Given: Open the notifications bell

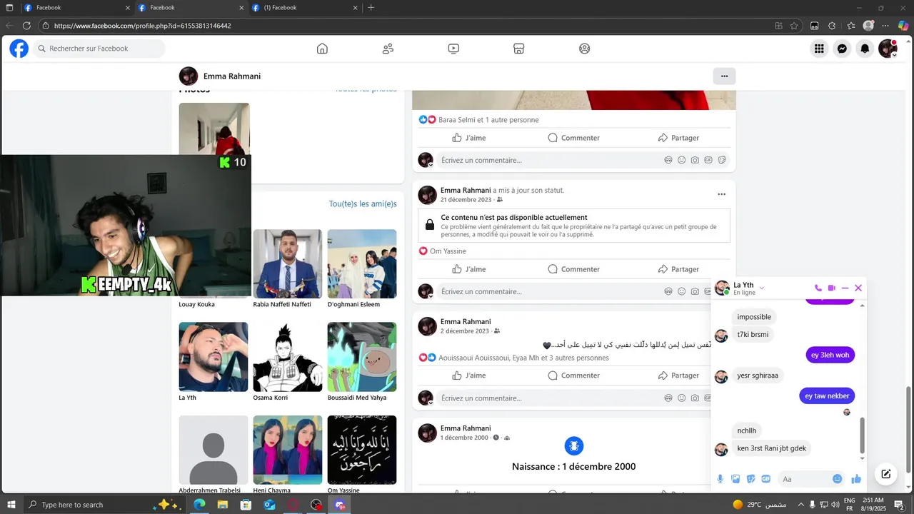Looking at the screenshot, I should (x=865, y=49).
